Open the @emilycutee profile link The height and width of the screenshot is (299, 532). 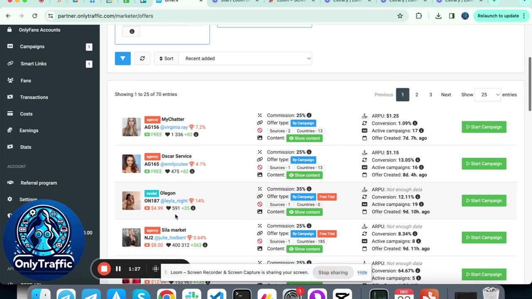click(174, 164)
